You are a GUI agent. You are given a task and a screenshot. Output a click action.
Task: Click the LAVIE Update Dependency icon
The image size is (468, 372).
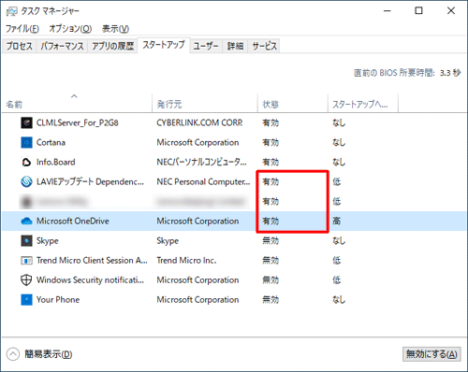26,181
